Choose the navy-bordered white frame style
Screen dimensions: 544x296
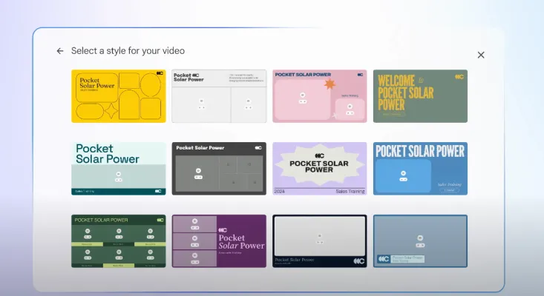click(x=319, y=241)
